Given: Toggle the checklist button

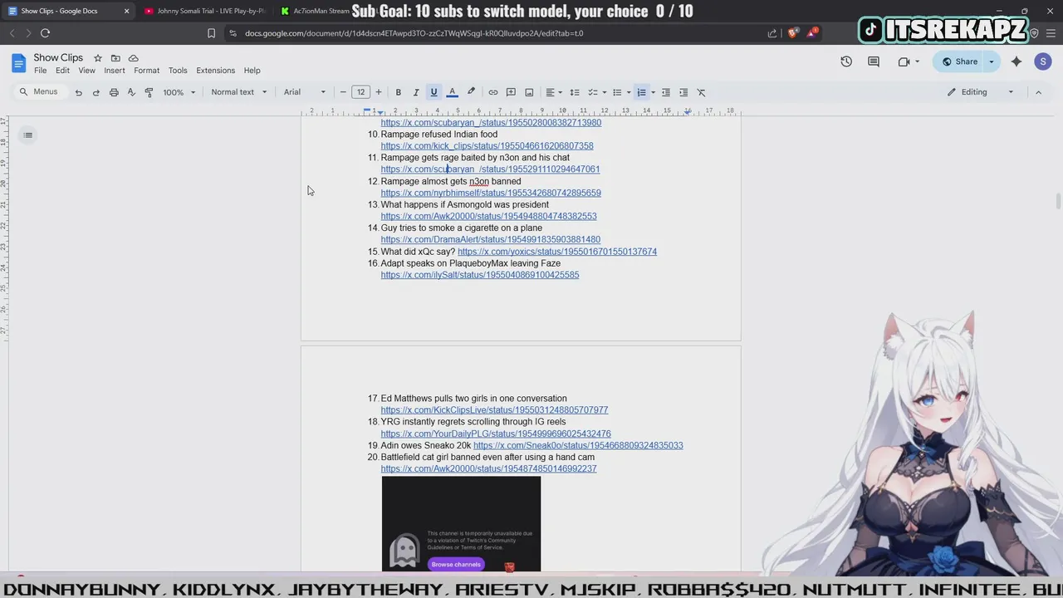Looking at the screenshot, I should [593, 92].
